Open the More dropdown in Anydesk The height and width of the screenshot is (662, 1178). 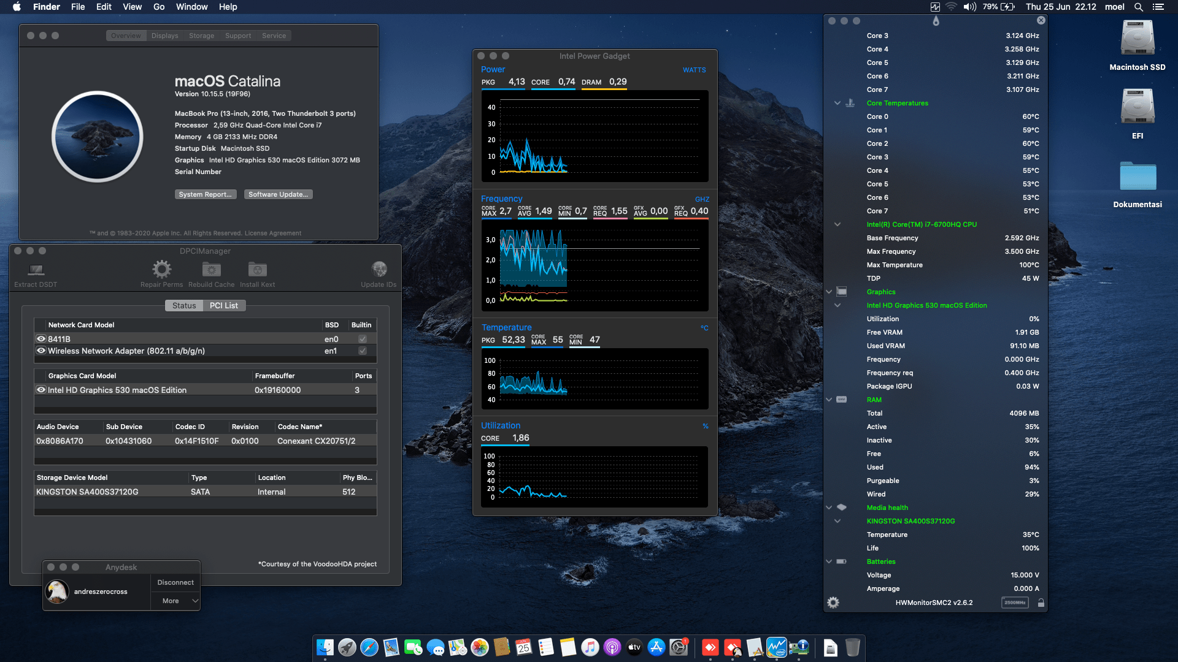point(176,601)
